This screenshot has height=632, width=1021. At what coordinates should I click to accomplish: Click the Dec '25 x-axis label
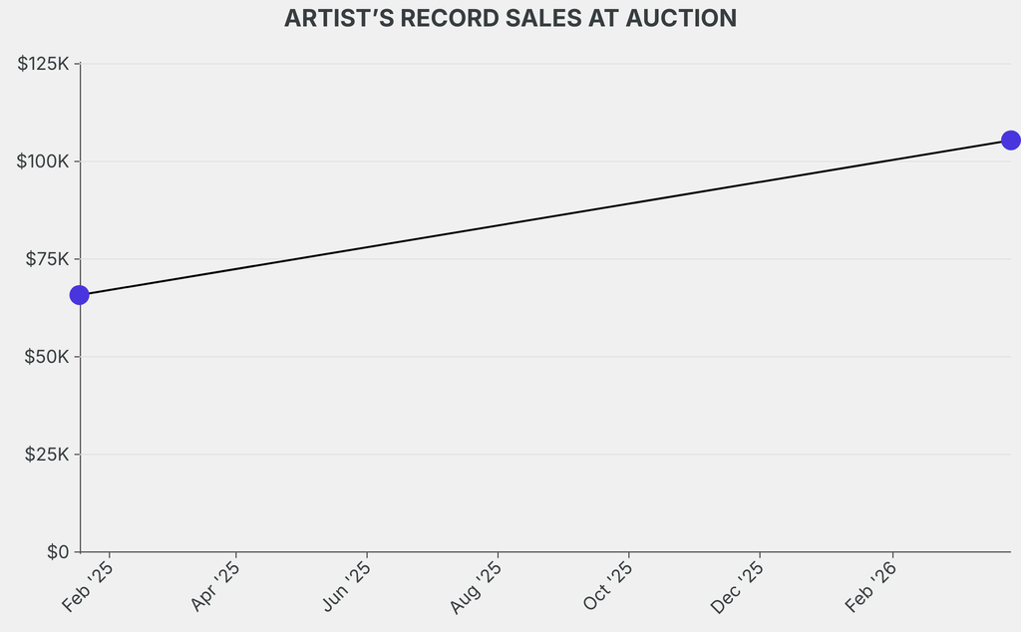(x=738, y=587)
